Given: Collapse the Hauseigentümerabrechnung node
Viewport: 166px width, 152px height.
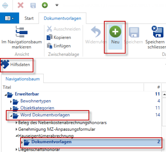Looking at the screenshot, I should pyautogui.click(x=16, y=136).
